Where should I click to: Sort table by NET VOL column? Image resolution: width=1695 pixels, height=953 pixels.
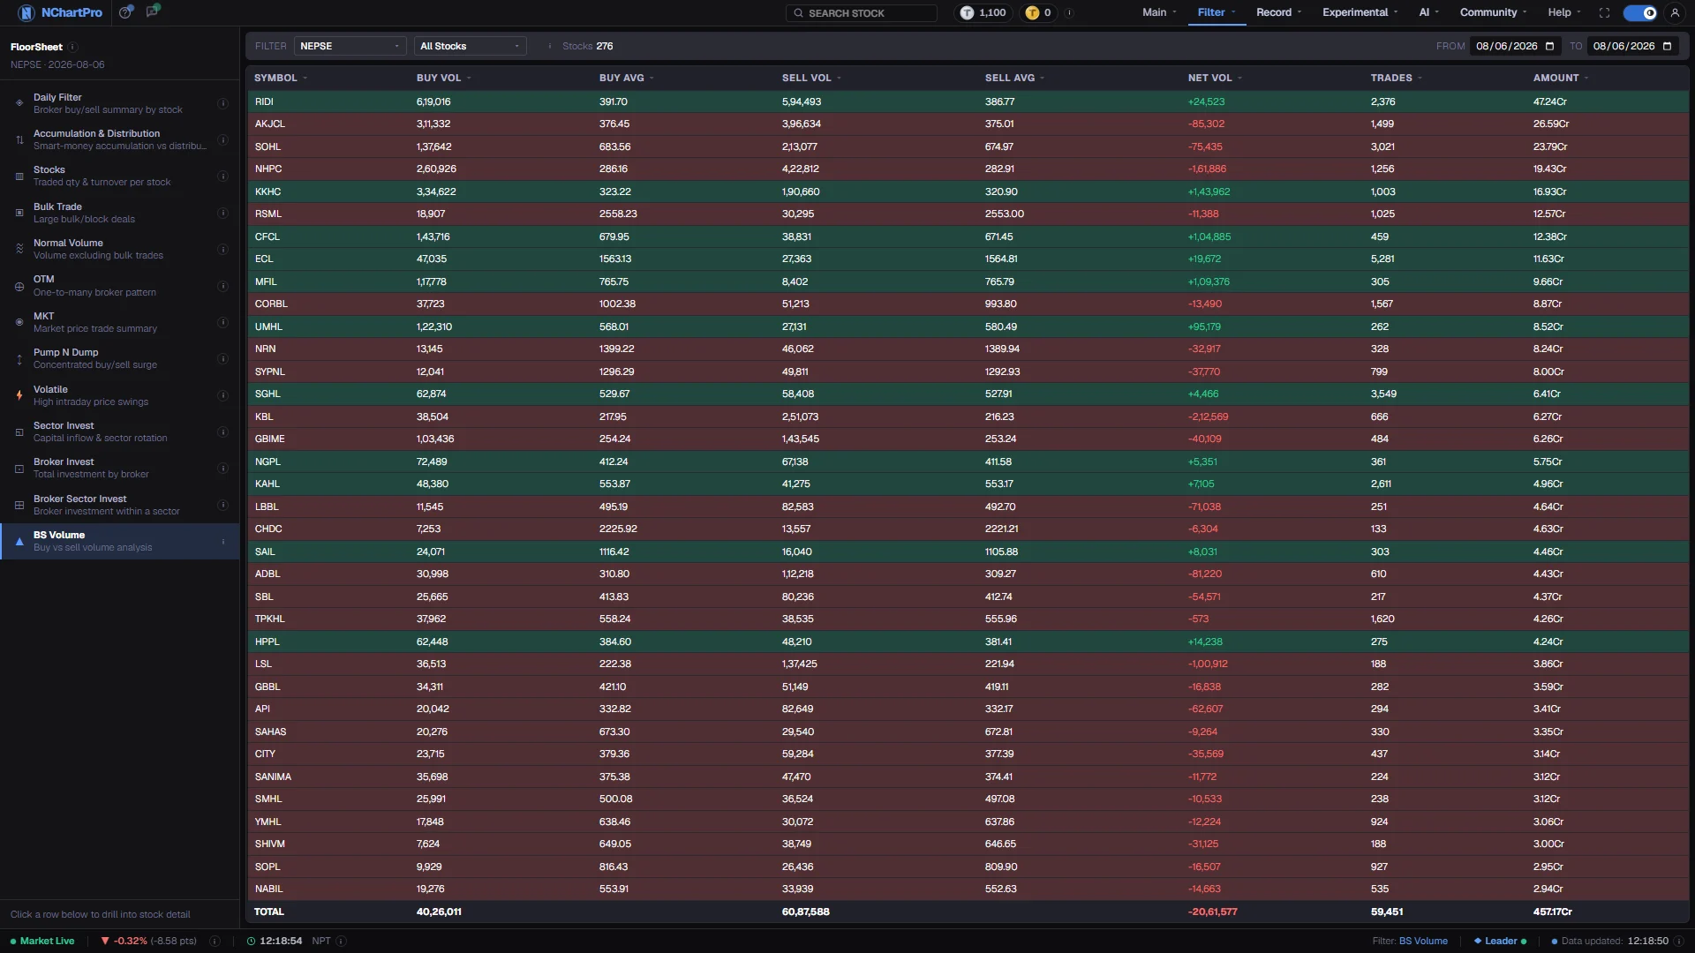click(x=1215, y=78)
